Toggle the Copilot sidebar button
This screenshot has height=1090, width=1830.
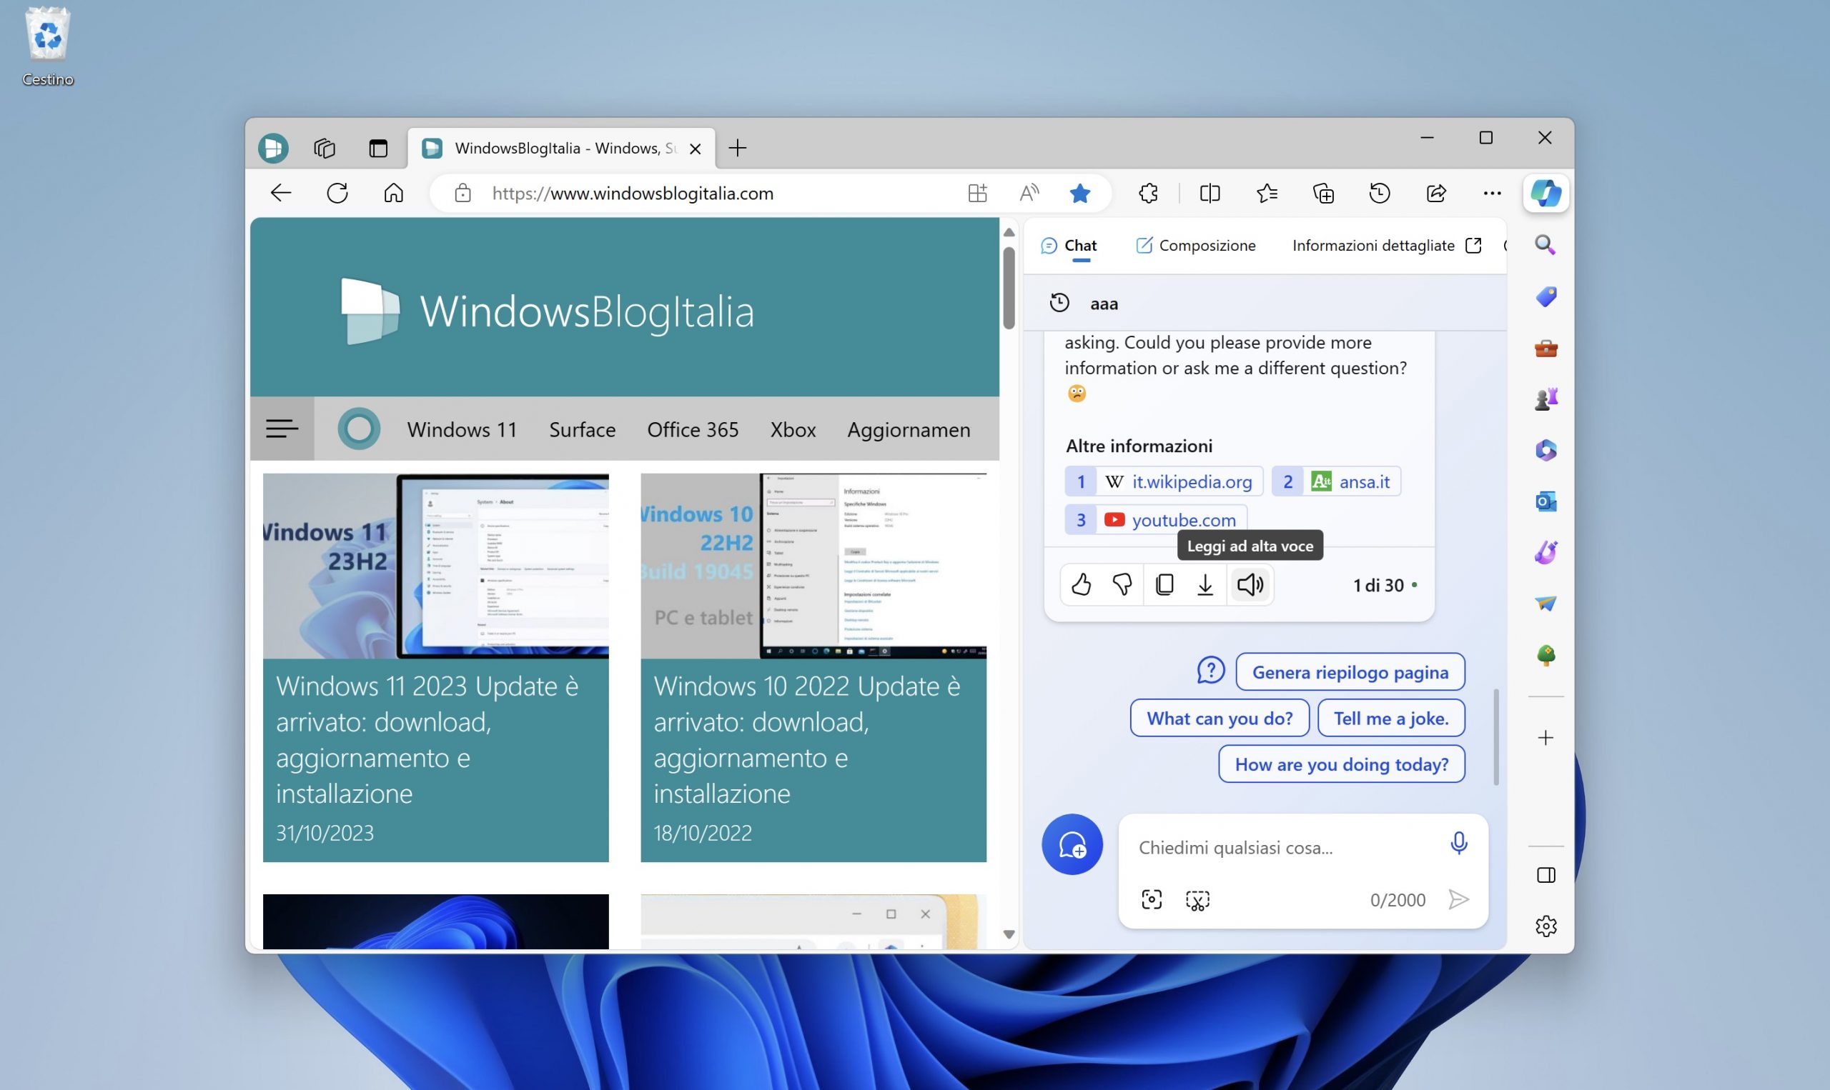pos(1546,193)
